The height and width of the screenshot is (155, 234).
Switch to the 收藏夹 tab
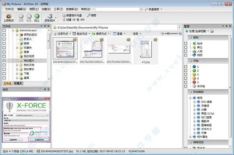[x=18, y=84]
